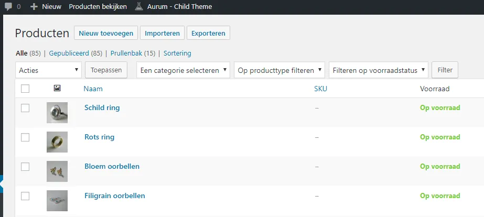Click the Filigrain oorbellen thumbnail image
Viewport: 484px width, 217px height.
pyautogui.click(x=57, y=200)
